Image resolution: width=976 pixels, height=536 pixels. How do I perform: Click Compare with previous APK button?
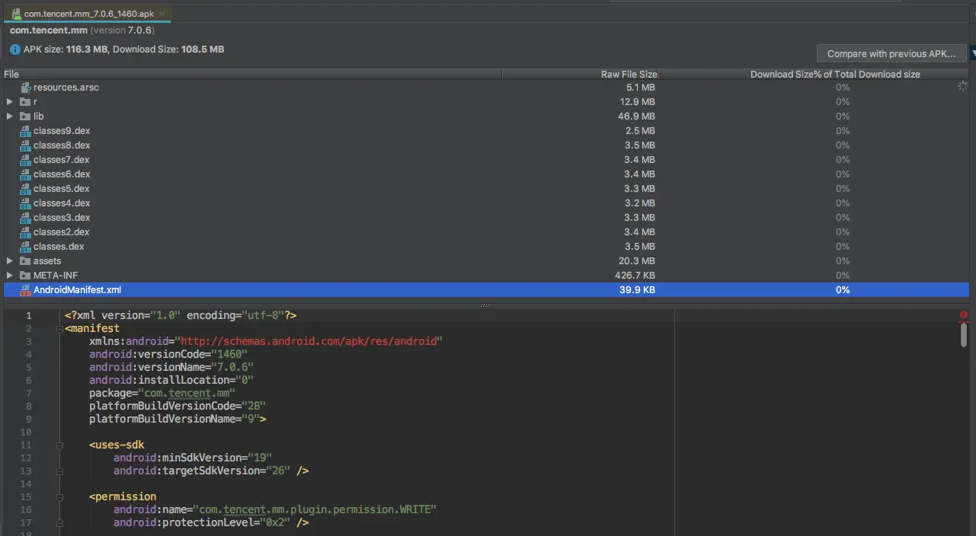(x=891, y=54)
